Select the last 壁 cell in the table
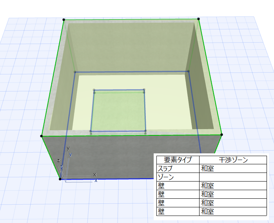Image resolution: width=274 pixels, height=223 pixels. [x=178, y=212]
